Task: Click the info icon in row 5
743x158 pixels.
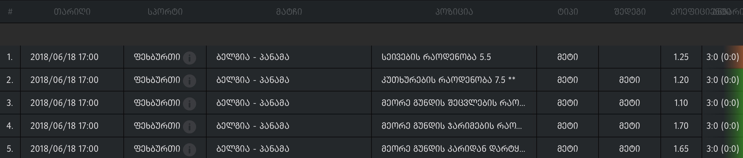Action: tap(190, 149)
